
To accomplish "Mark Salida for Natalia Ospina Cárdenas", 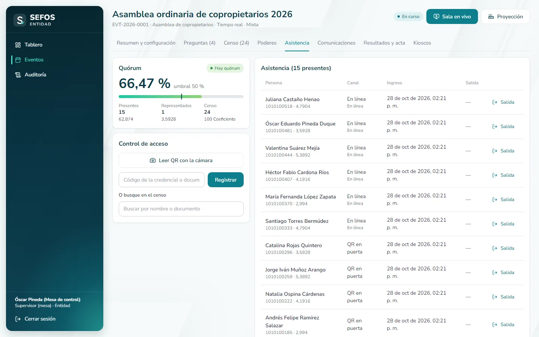I will (x=503, y=297).
